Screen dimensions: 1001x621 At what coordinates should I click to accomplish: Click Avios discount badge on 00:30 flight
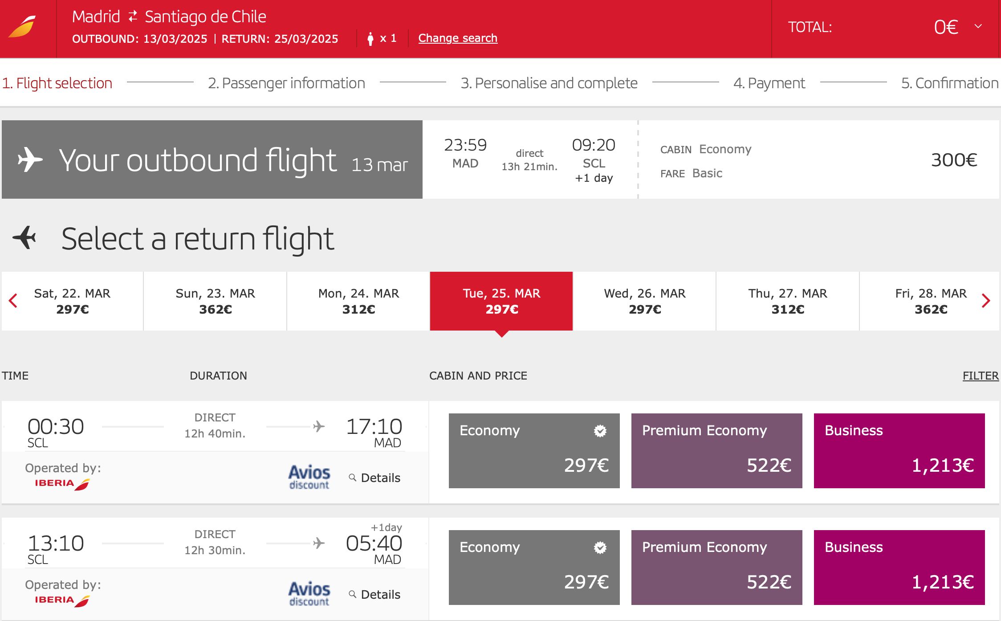tap(309, 477)
